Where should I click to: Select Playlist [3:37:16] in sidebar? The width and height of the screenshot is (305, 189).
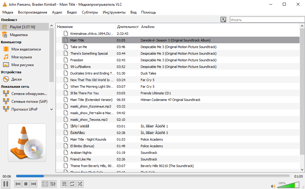25,27
